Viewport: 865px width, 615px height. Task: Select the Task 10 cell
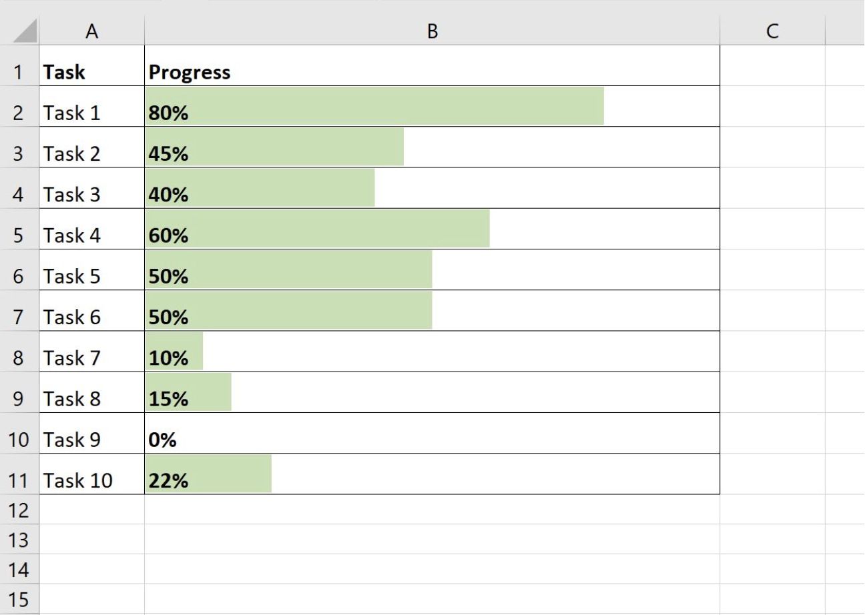pyautogui.click(x=92, y=480)
